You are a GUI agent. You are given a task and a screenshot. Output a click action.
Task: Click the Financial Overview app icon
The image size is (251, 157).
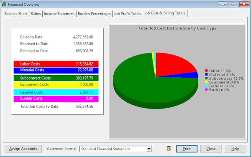coord(4,4)
